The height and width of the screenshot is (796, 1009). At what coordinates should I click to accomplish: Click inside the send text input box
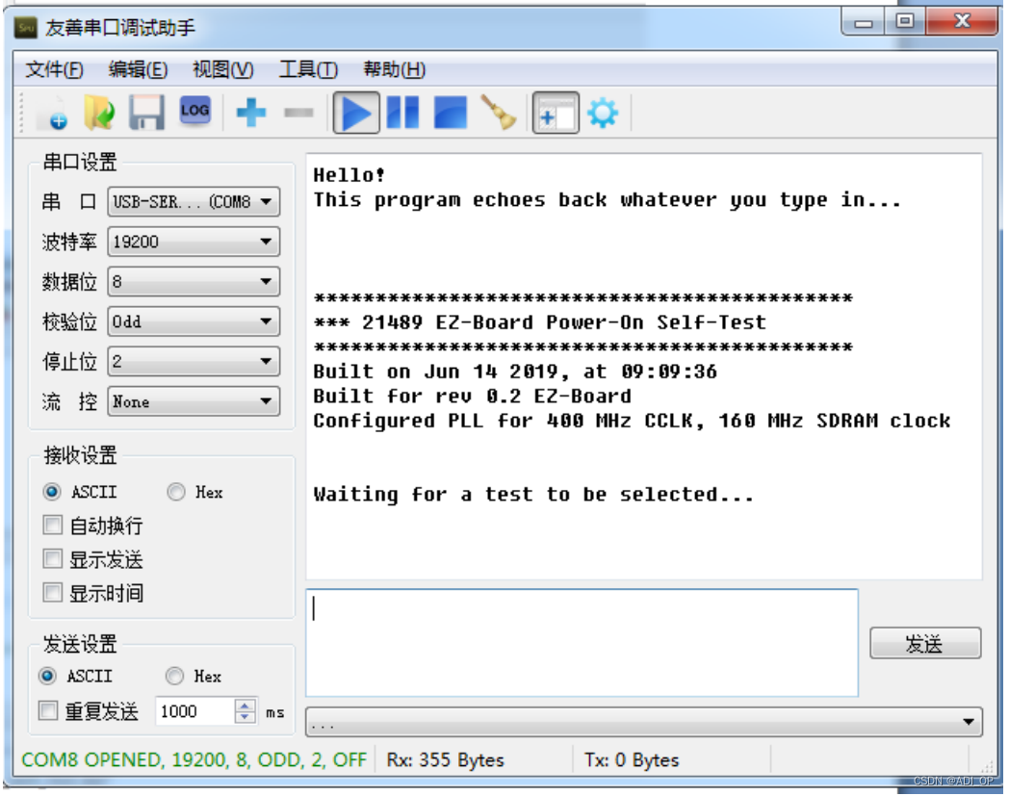582,642
